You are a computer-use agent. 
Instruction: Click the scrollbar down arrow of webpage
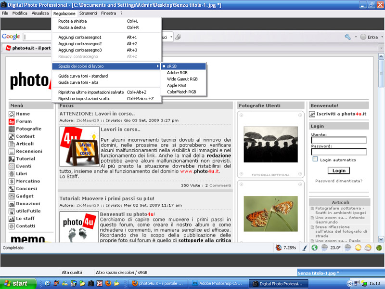pyautogui.click(x=381, y=239)
